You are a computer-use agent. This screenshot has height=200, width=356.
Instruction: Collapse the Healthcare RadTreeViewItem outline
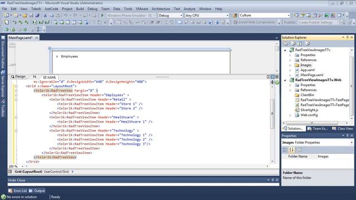[16, 117]
